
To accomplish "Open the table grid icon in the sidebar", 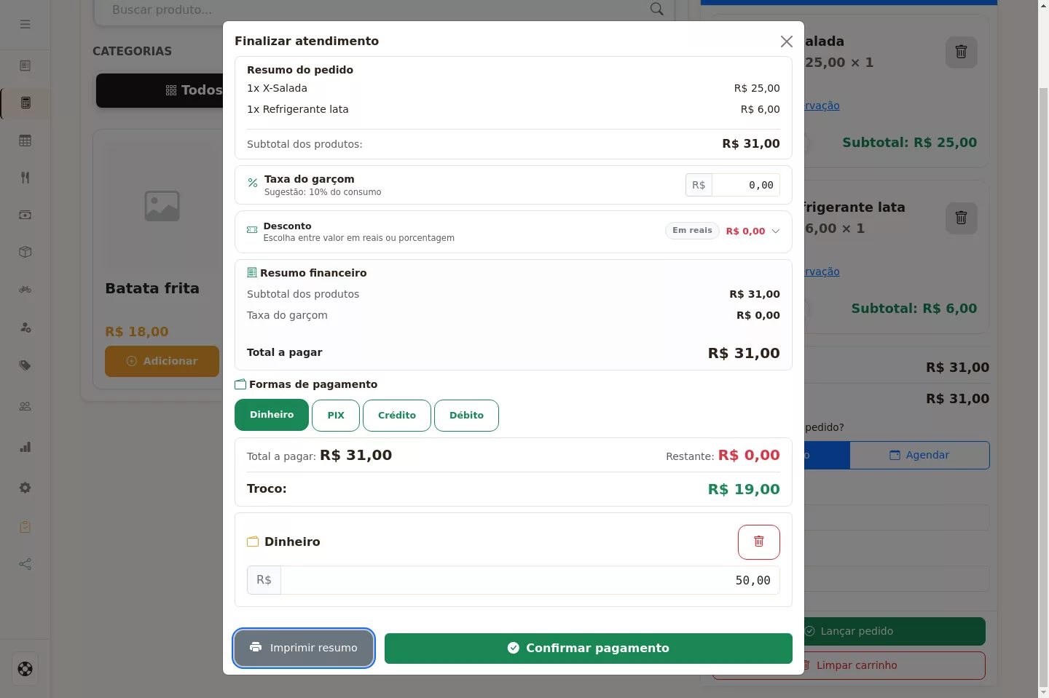I will [x=25, y=140].
